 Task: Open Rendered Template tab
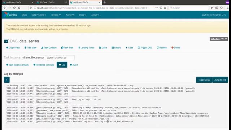44,65
